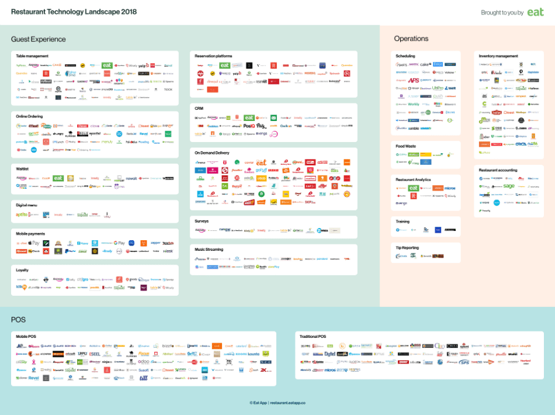Click the Restaurant Technology Landscape 2018 title
This screenshot has height=415, width=555.
point(74,12)
